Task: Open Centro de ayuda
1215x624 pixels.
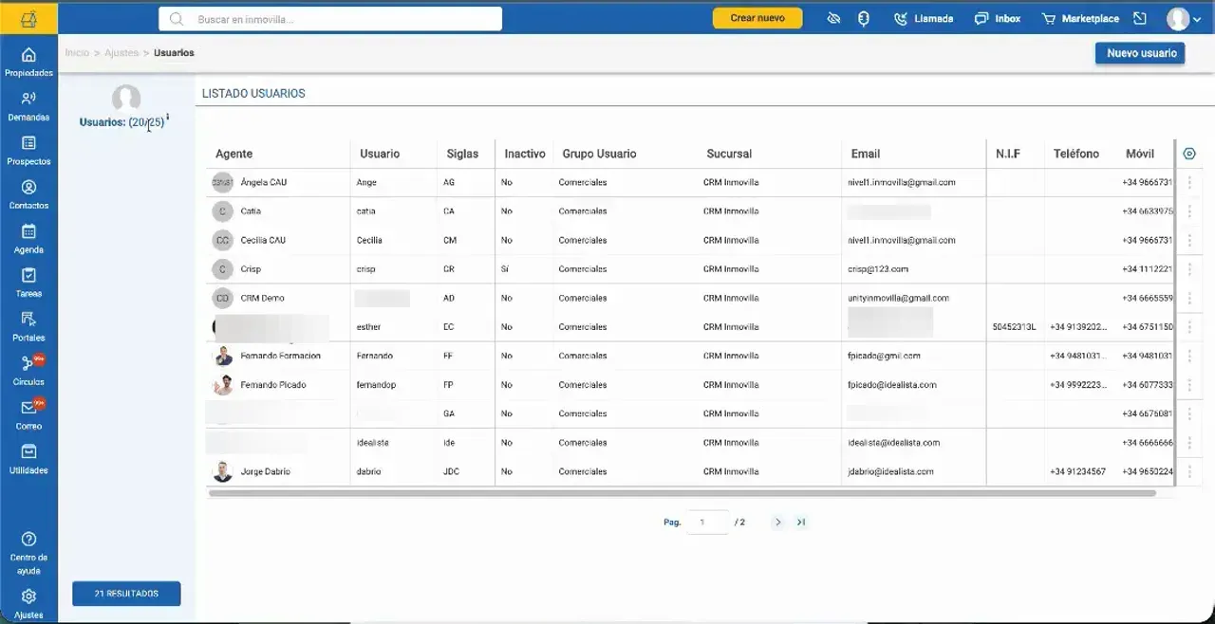Action: (x=28, y=553)
